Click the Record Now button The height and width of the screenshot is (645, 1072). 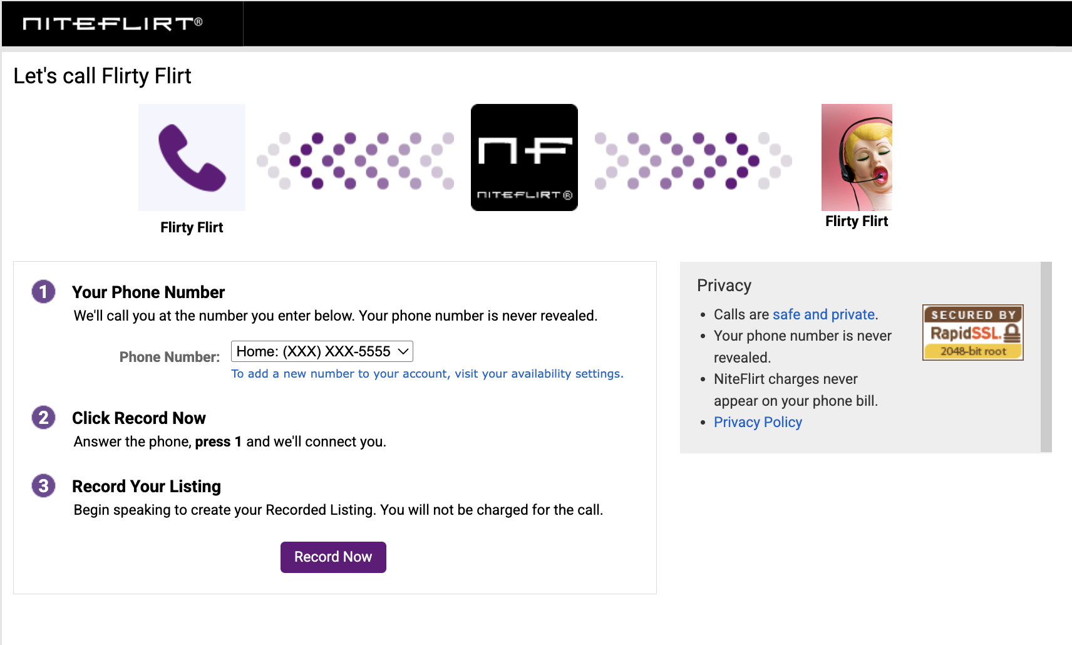coord(333,557)
